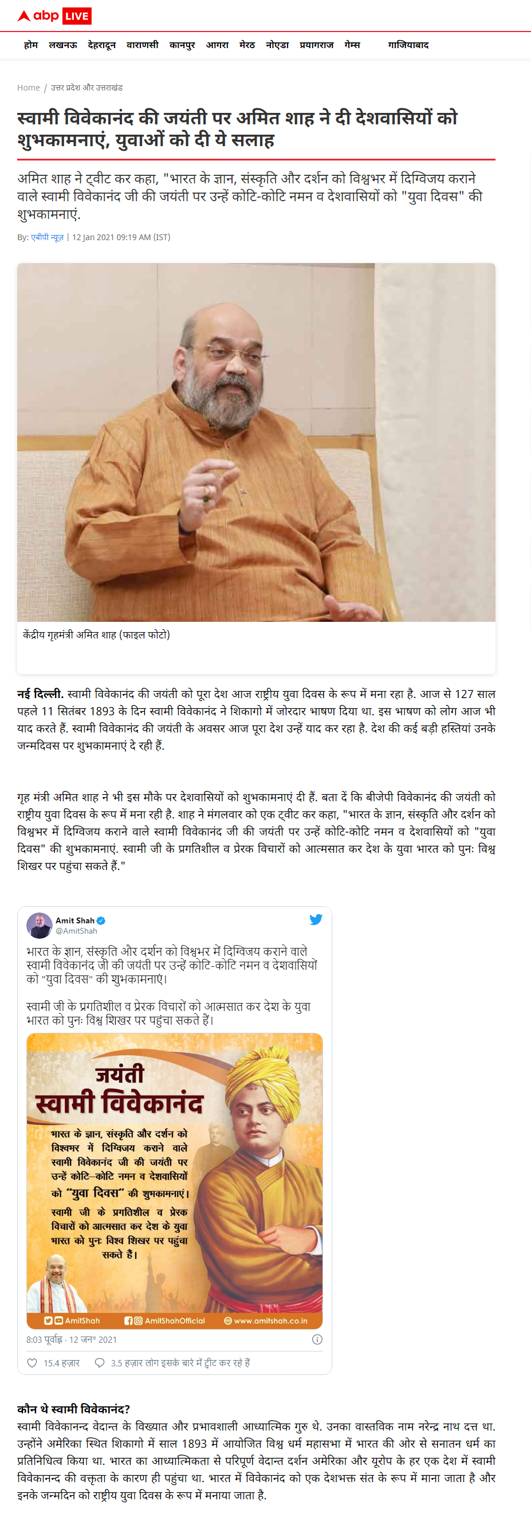Click Amit Shah's tweet profile avatar
The image size is (531, 1536).
coord(40,926)
